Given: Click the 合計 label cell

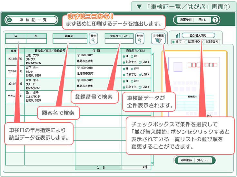Looking at the screenshot, I should 98,167.
